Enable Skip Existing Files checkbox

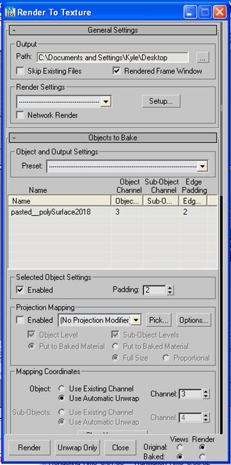[20, 71]
